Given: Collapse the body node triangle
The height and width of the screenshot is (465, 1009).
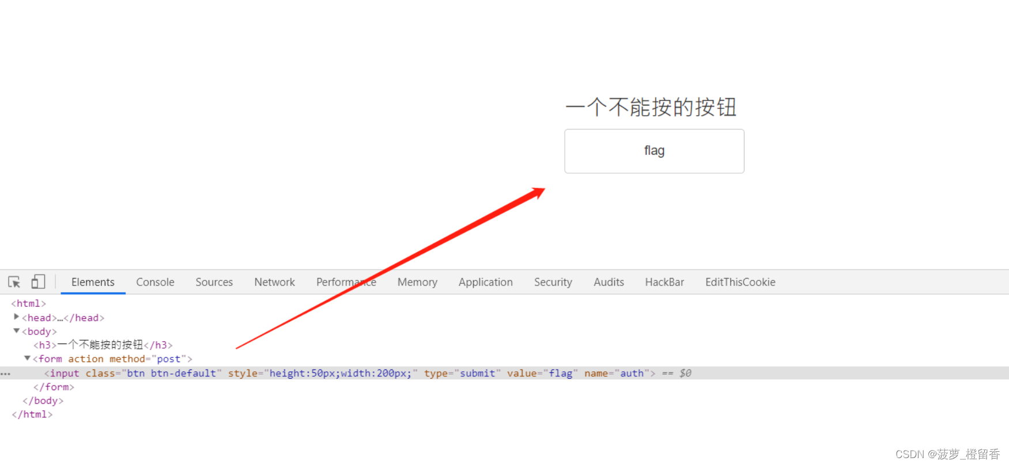Looking at the screenshot, I should [x=16, y=331].
